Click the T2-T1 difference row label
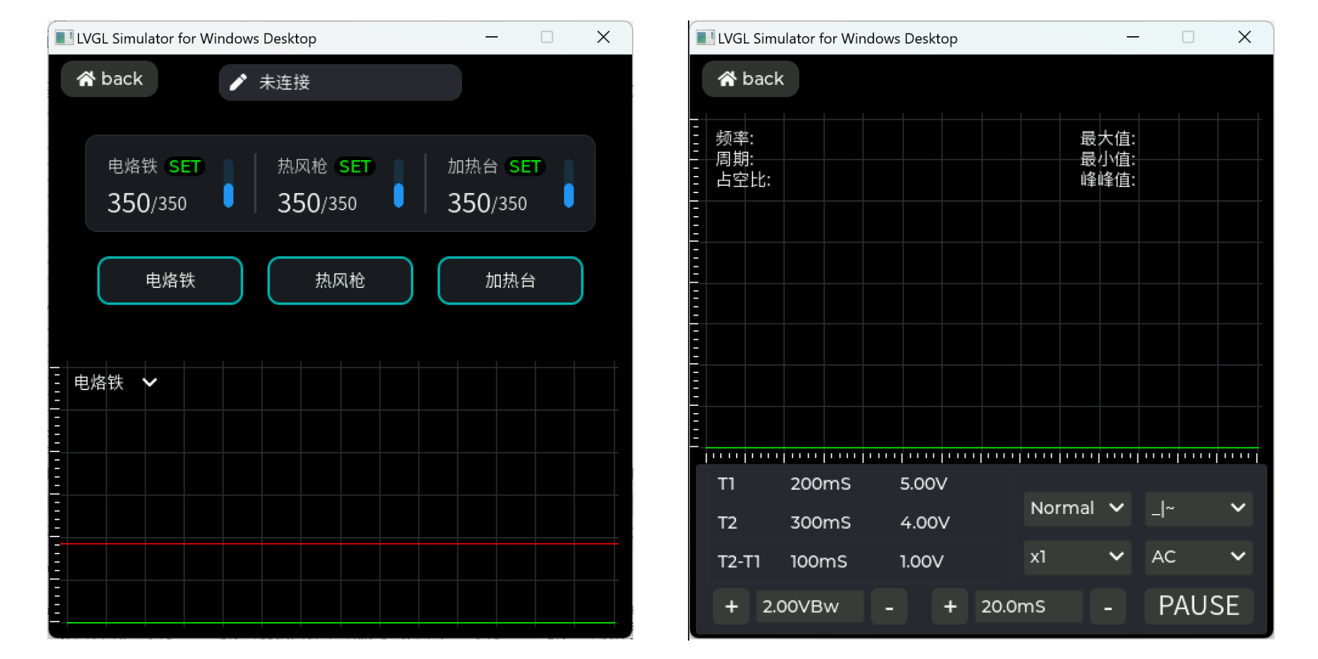 739,561
